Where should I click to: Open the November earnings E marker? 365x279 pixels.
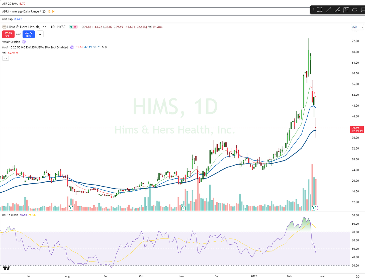click(x=184, y=208)
